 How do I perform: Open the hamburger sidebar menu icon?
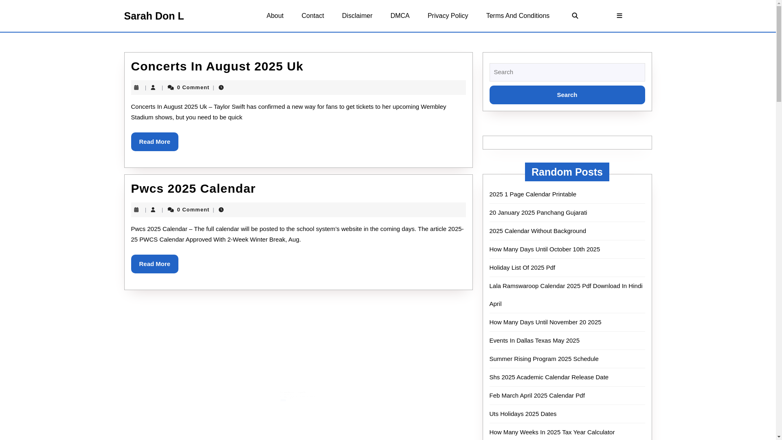click(619, 16)
